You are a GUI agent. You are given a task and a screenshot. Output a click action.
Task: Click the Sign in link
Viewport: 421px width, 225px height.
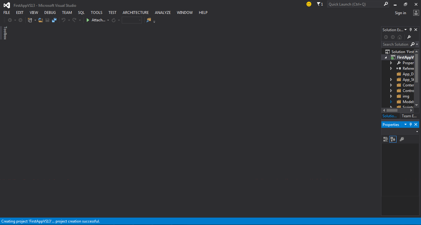click(x=401, y=13)
